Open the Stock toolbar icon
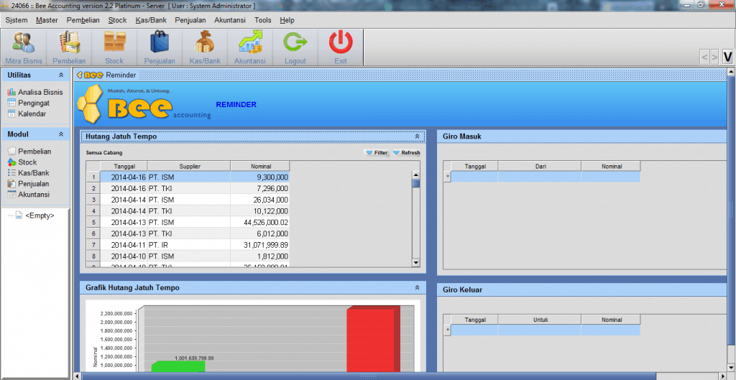736x380 pixels. 114,47
